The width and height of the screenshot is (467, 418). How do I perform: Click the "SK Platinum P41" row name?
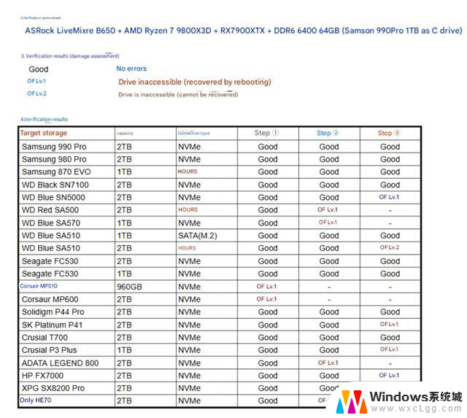(x=52, y=325)
